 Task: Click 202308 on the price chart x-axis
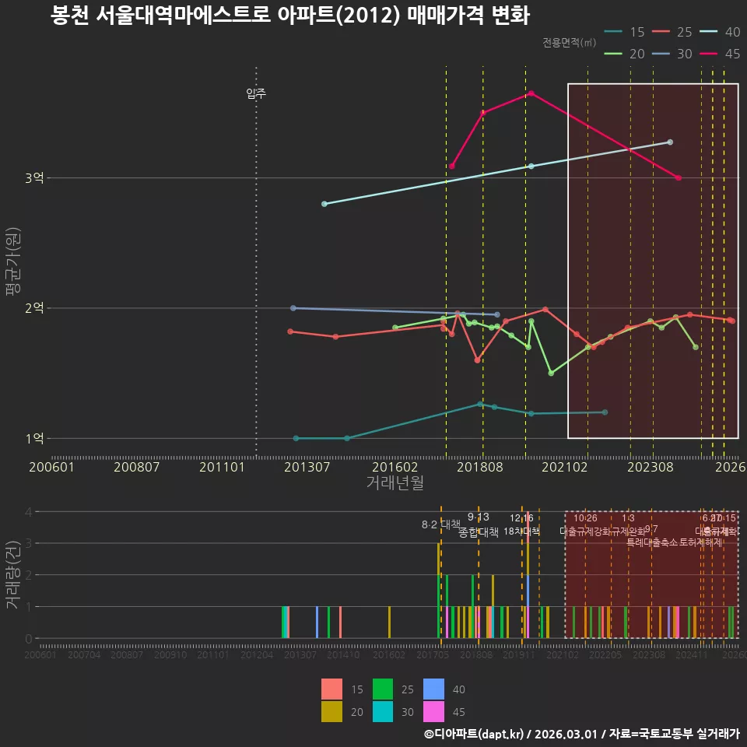tap(651, 467)
